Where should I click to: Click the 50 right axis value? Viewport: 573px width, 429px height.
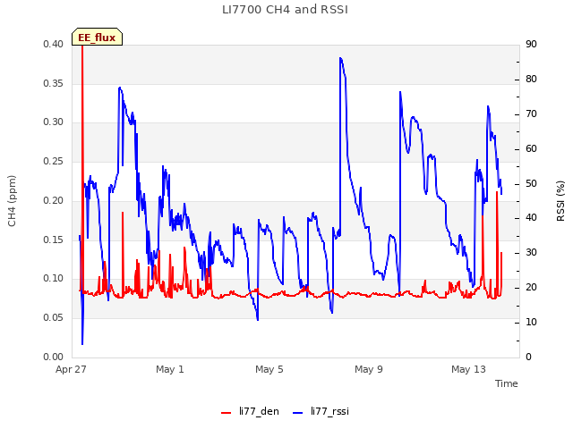point(531,183)
